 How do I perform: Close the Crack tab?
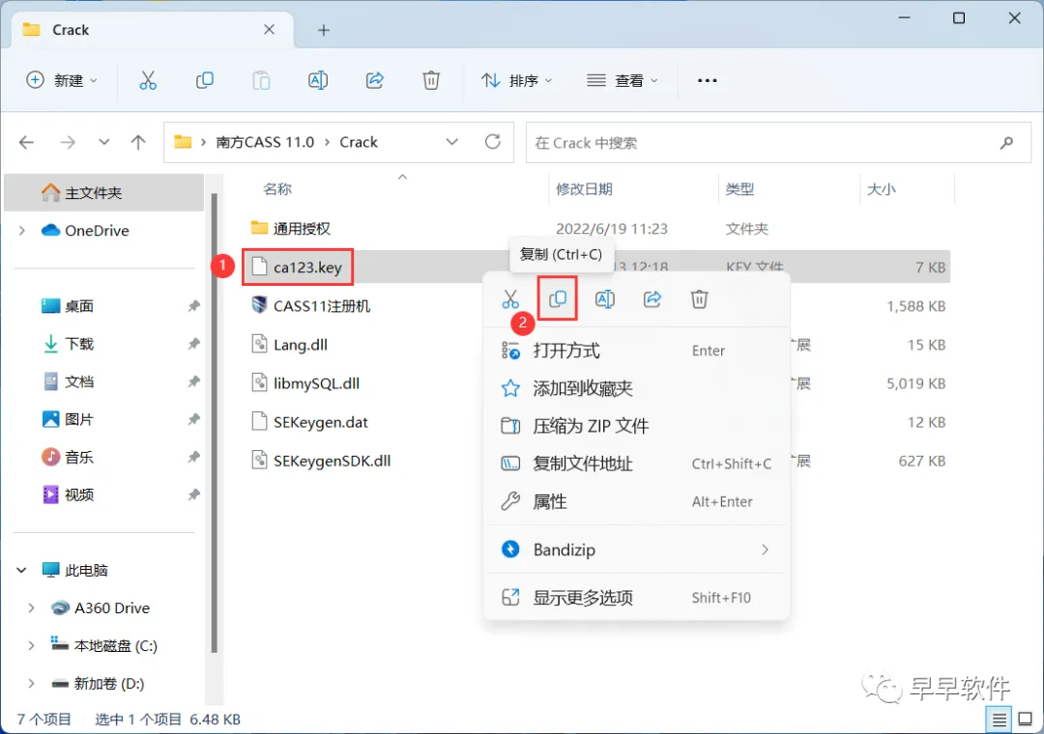pyautogui.click(x=269, y=29)
